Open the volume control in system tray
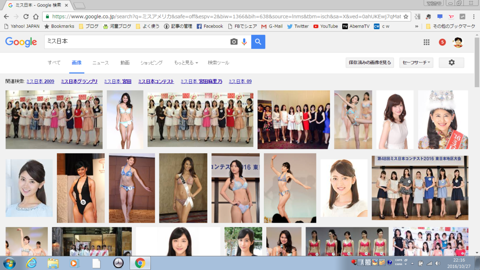The image size is (480, 270). tap(438, 263)
